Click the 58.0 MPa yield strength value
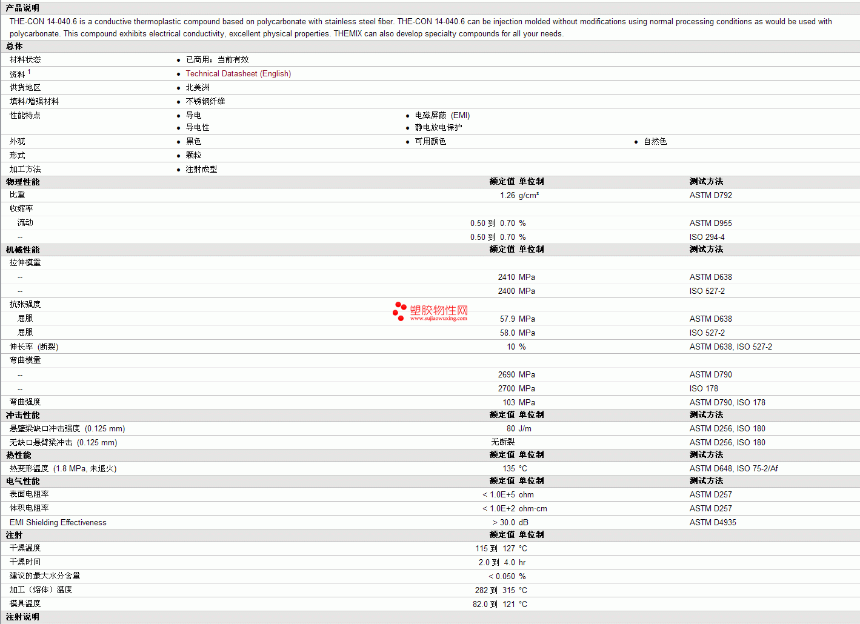 [x=518, y=333]
